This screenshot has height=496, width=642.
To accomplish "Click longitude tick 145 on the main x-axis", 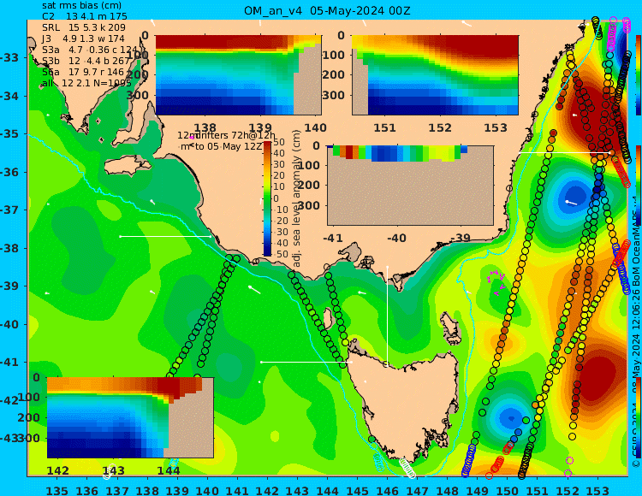I will tap(357, 490).
